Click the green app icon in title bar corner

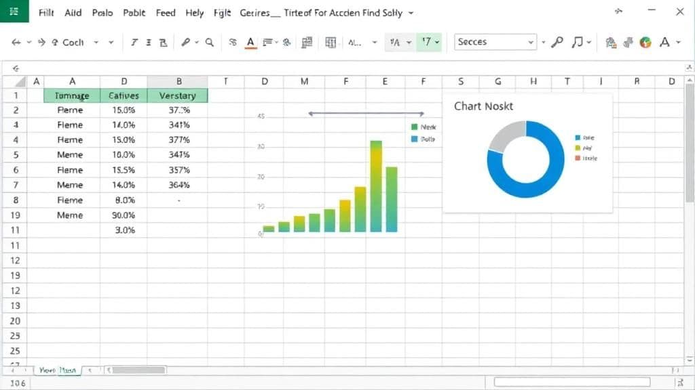point(14,11)
